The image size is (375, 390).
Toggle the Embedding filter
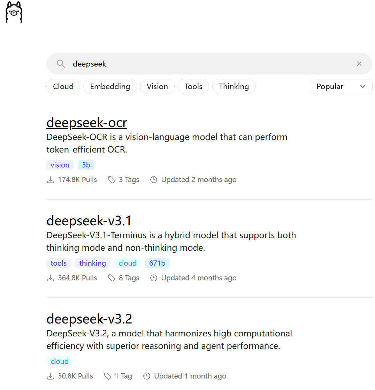tap(110, 87)
